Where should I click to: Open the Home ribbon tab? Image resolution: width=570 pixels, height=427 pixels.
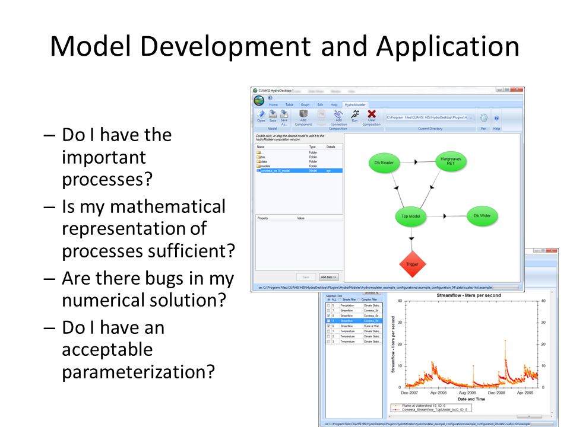click(273, 104)
